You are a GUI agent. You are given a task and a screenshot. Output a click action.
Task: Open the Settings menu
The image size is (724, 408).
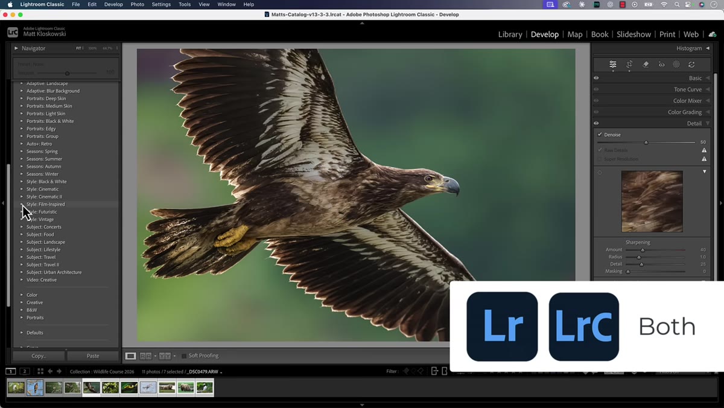click(161, 4)
